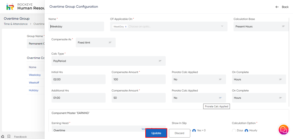Click the refresh icon beside bookmark
Viewport: 293px width, 139px height.
[x=3, y=136]
